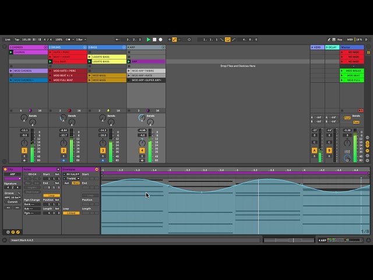
Task: Launch the first LEGATO BASS clip
Action: (89, 57)
